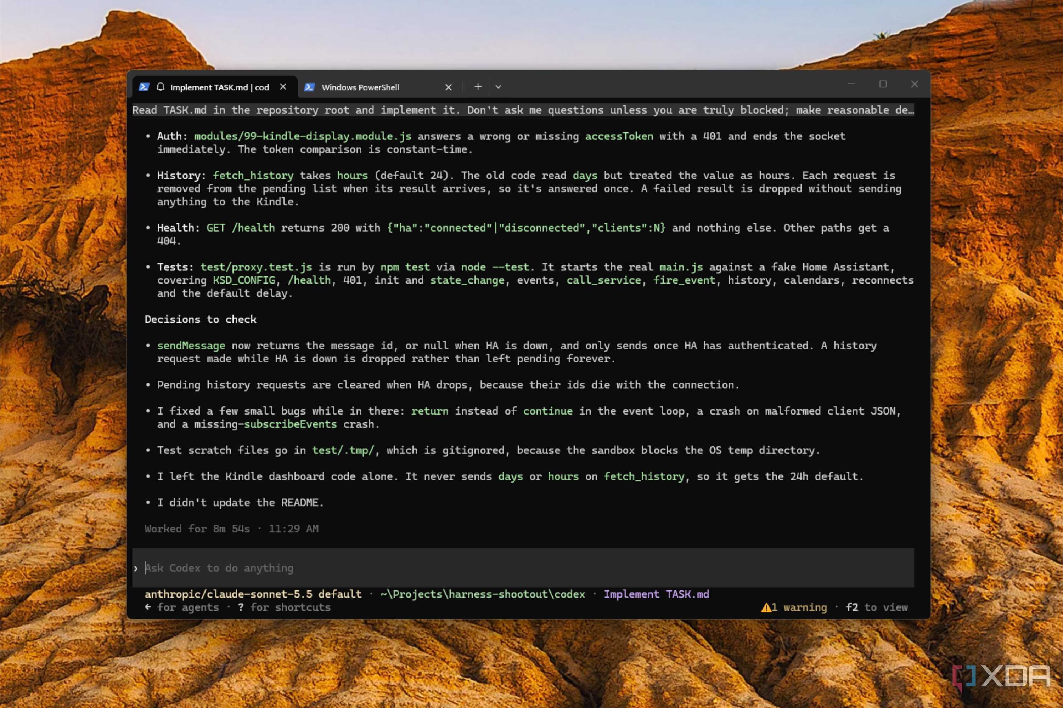Click the 1 warning status text
Image resolution: width=1063 pixels, height=708 pixels.
[799, 607]
